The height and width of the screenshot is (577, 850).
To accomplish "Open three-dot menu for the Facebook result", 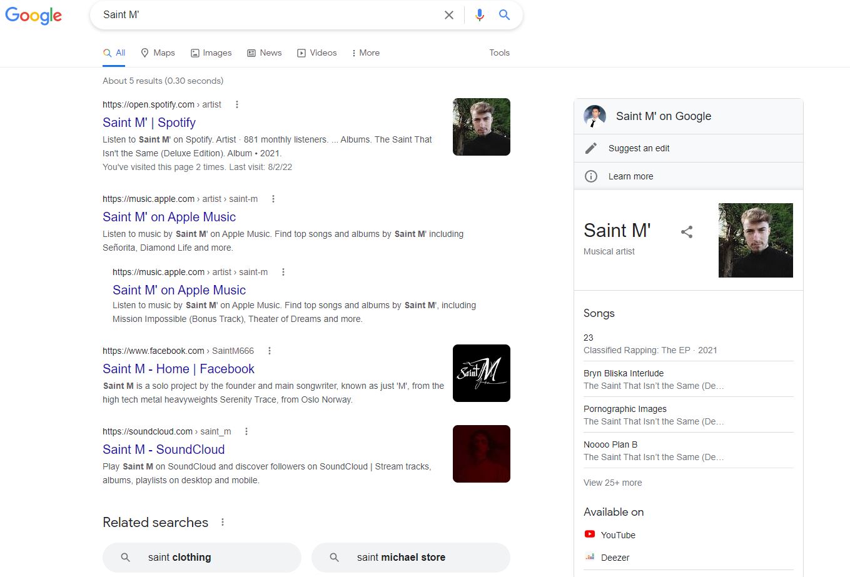I will 270,351.
